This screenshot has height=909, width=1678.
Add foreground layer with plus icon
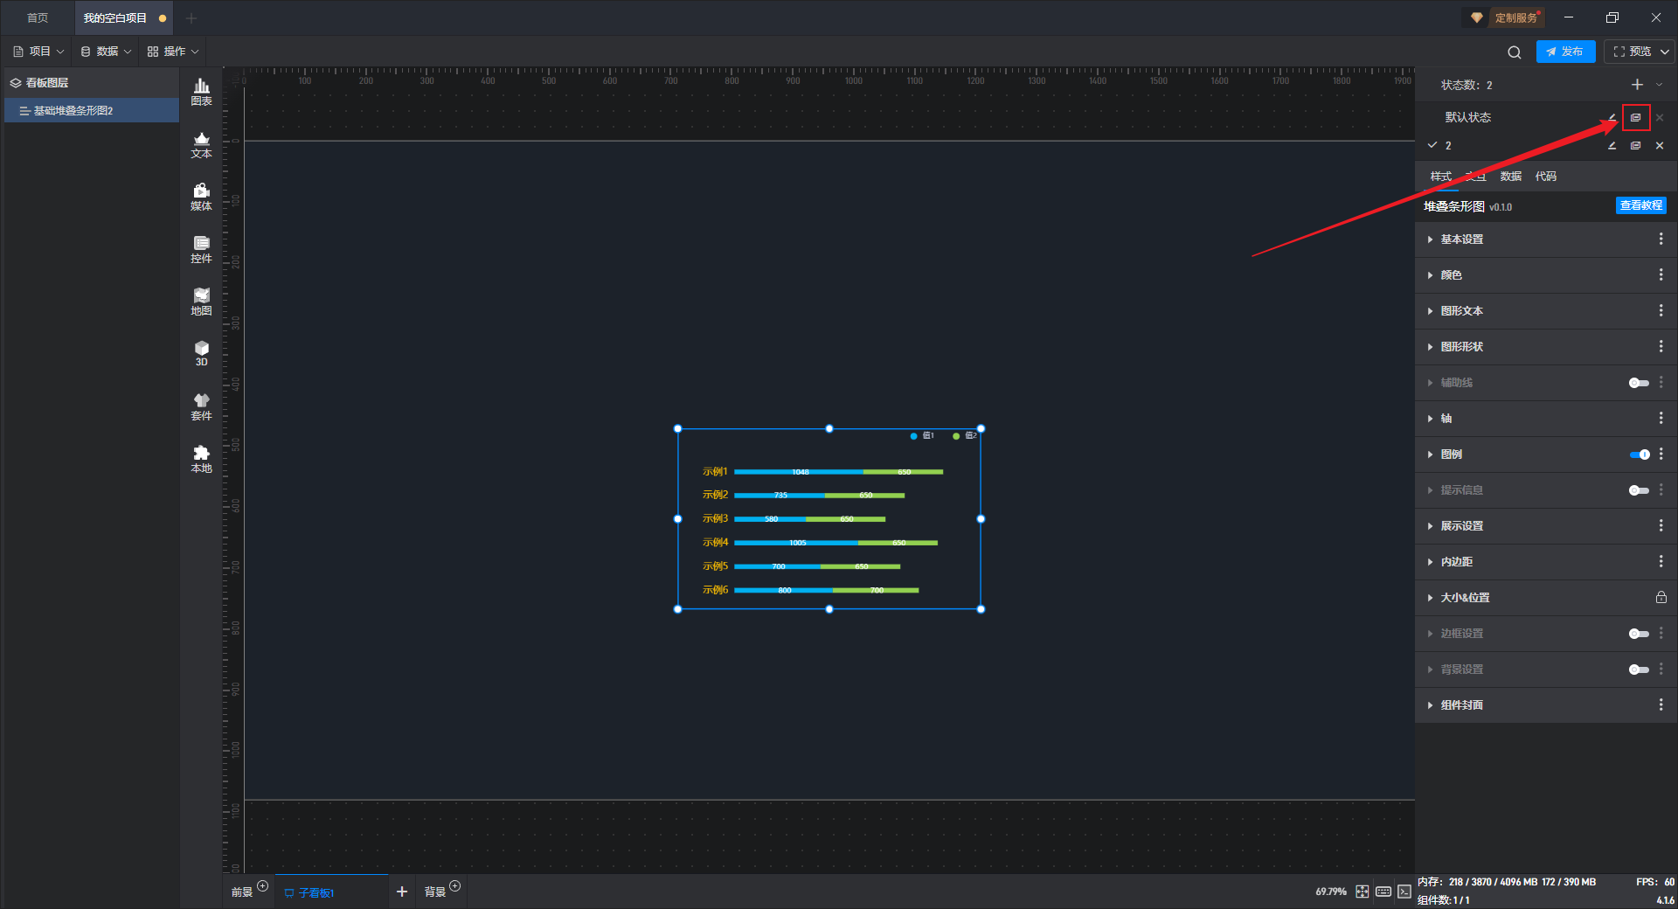tap(263, 885)
